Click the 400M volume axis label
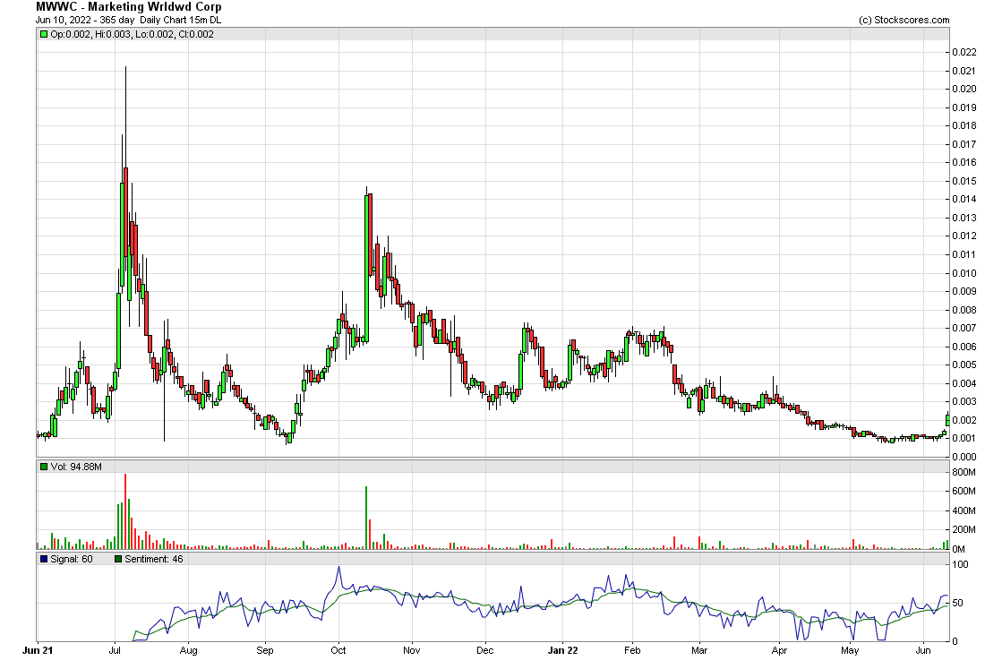 (x=964, y=510)
